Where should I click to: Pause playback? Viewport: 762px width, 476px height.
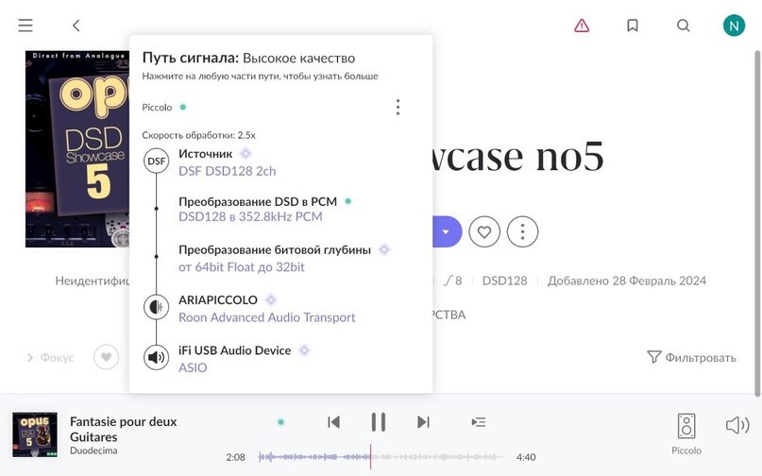[378, 422]
